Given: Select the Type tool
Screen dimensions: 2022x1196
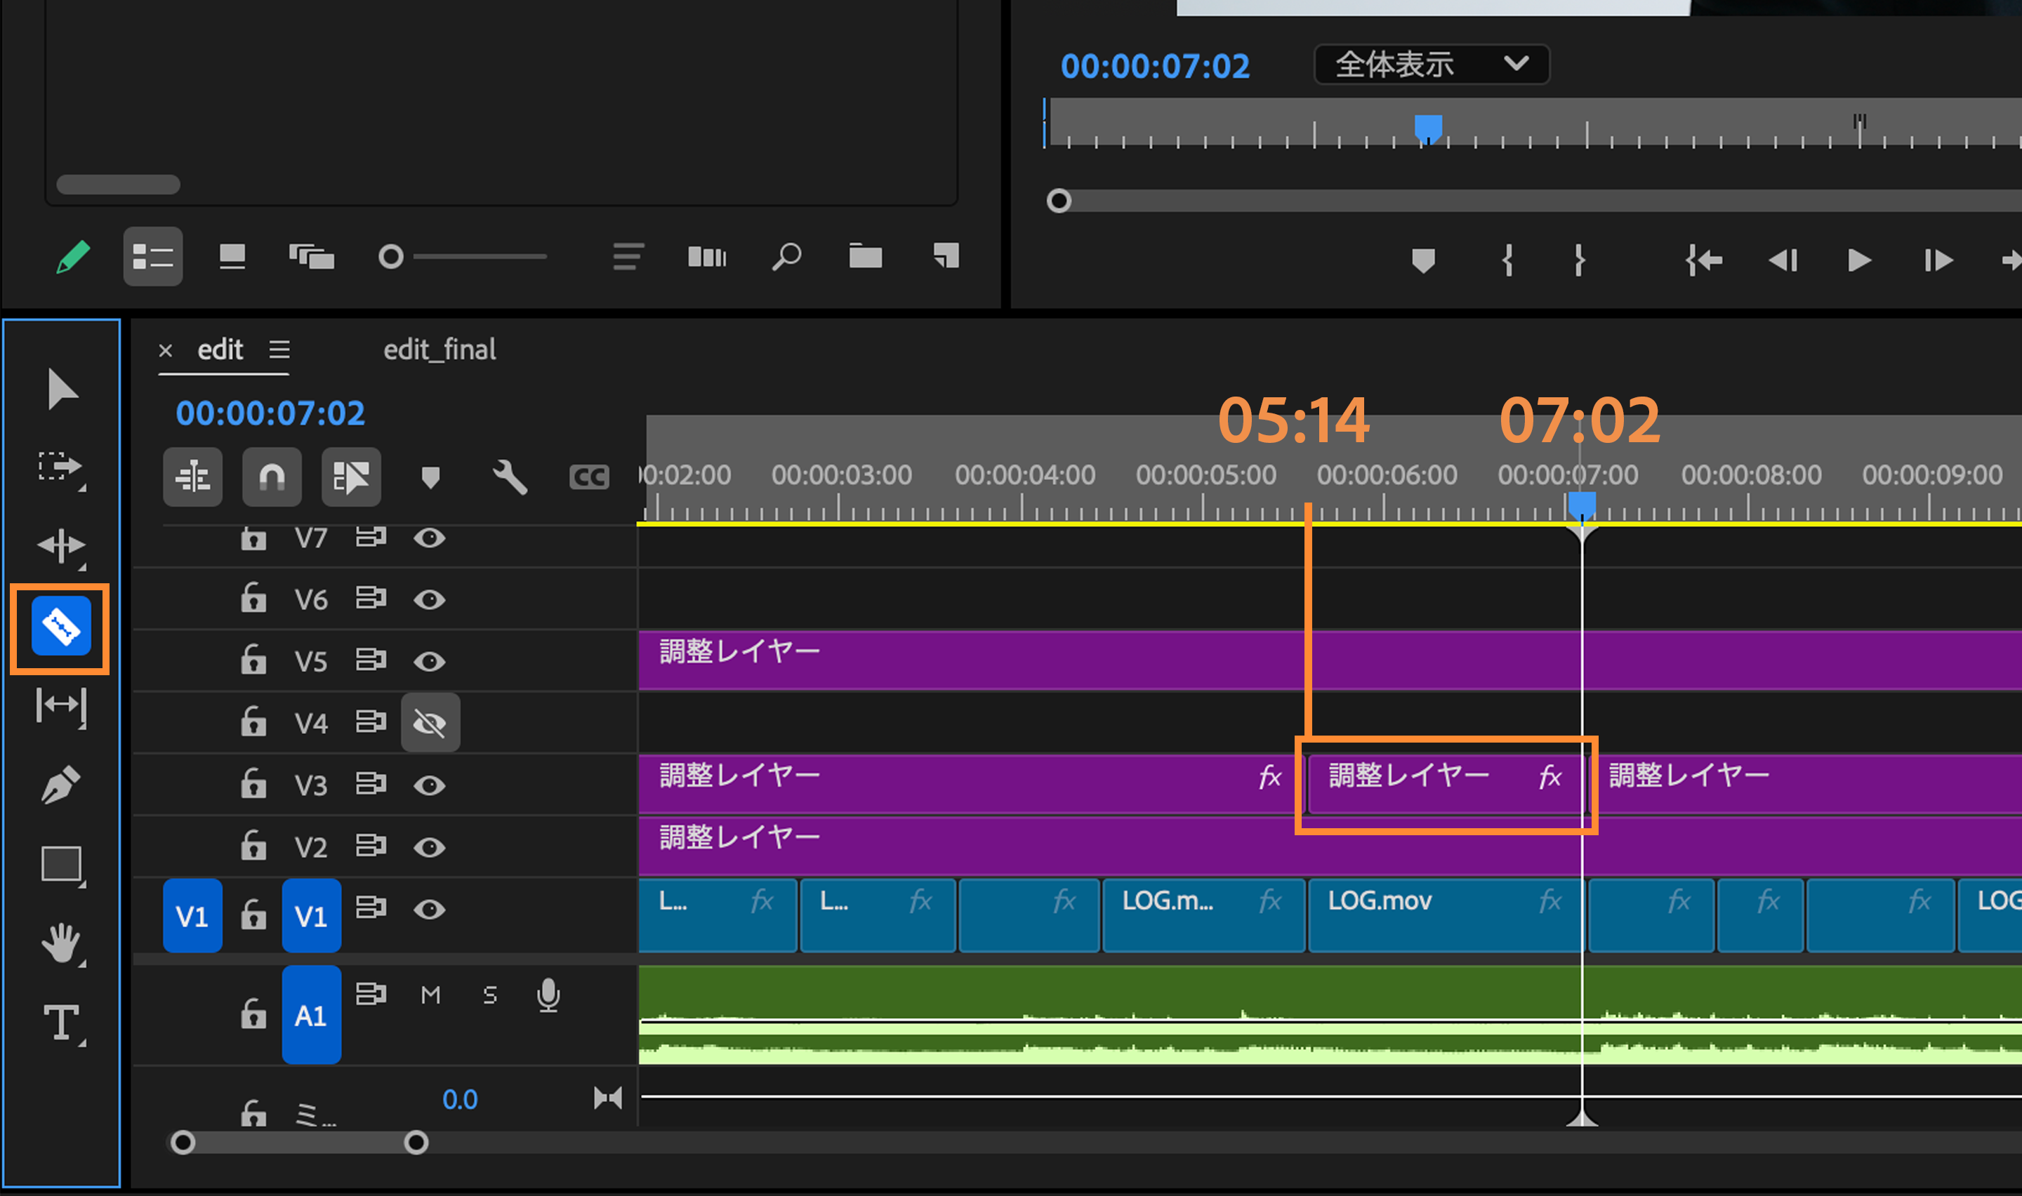Looking at the screenshot, I should [61, 1023].
